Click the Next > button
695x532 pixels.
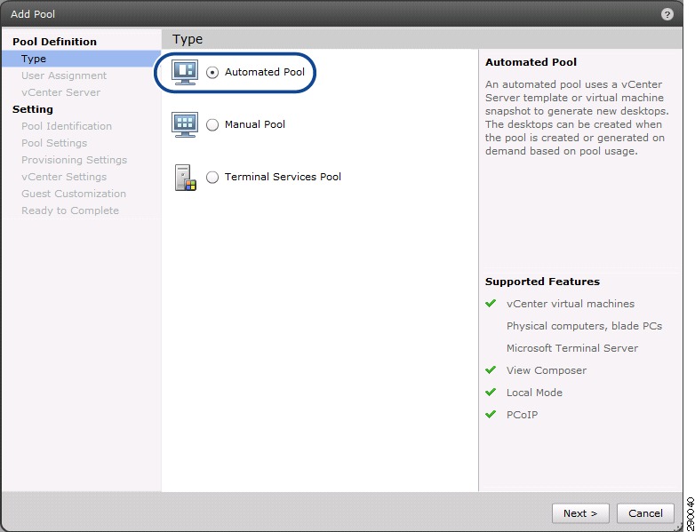tap(580, 513)
